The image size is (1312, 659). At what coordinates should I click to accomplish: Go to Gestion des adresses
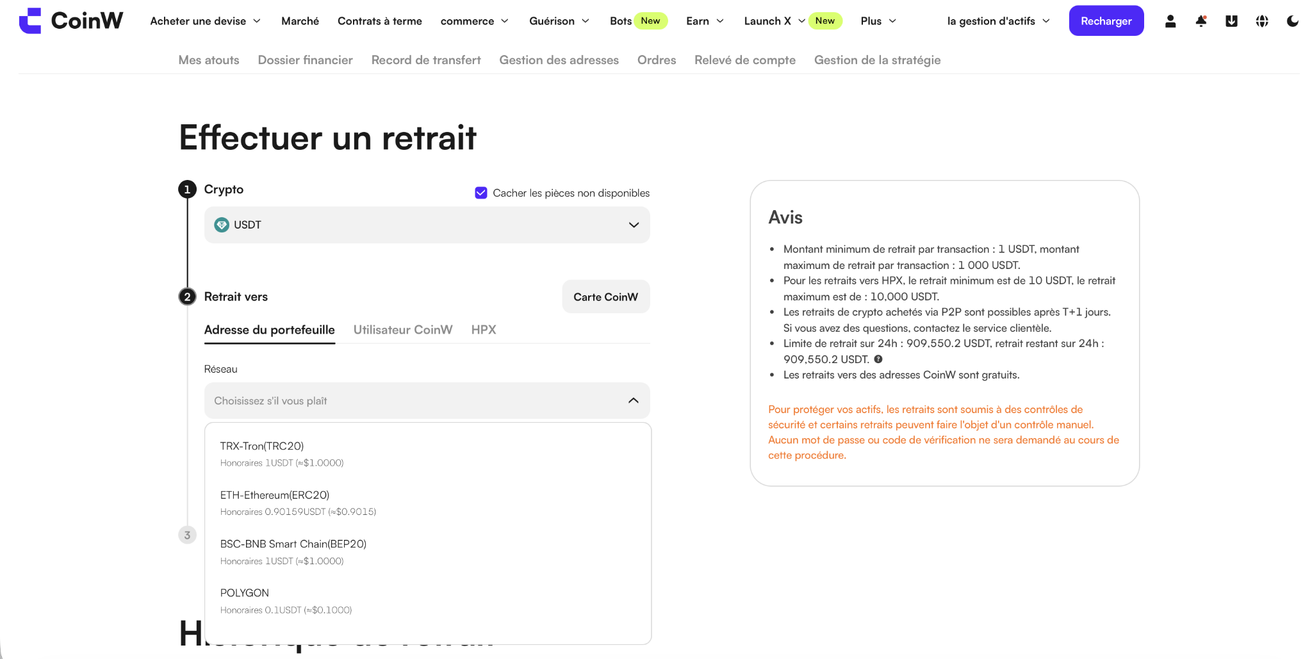[x=559, y=60]
